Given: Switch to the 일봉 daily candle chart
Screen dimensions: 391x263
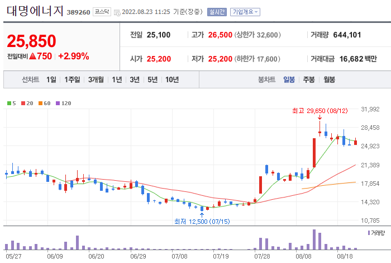Looking at the screenshot, I should click(289, 79).
